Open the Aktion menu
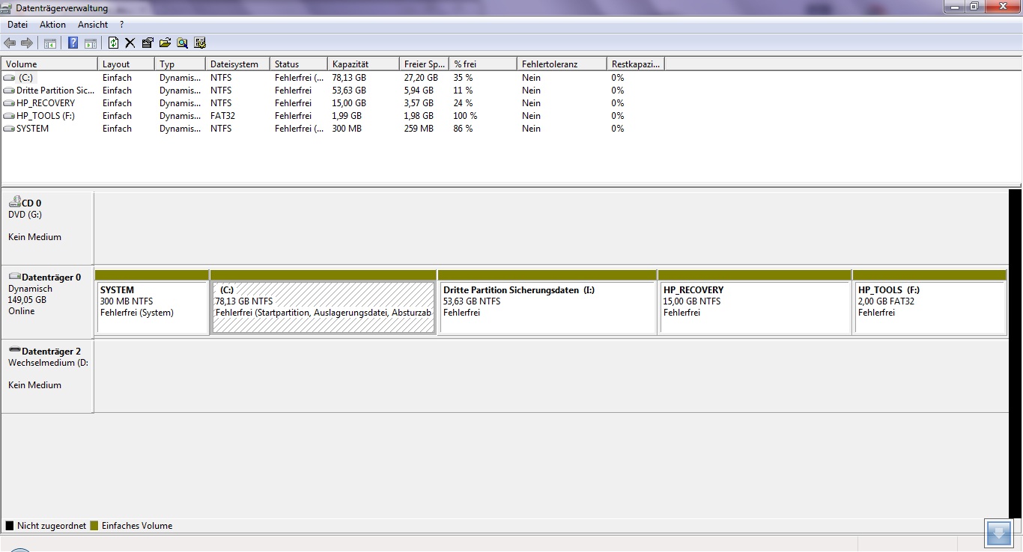This screenshot has height=552, width=1023. tap(53, 25)
